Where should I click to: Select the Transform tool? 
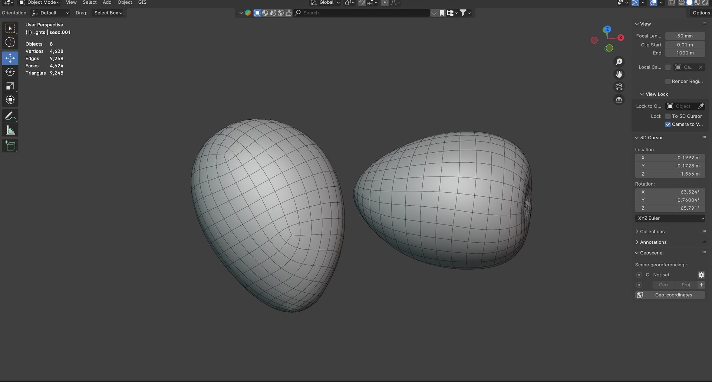coord(10,100)
